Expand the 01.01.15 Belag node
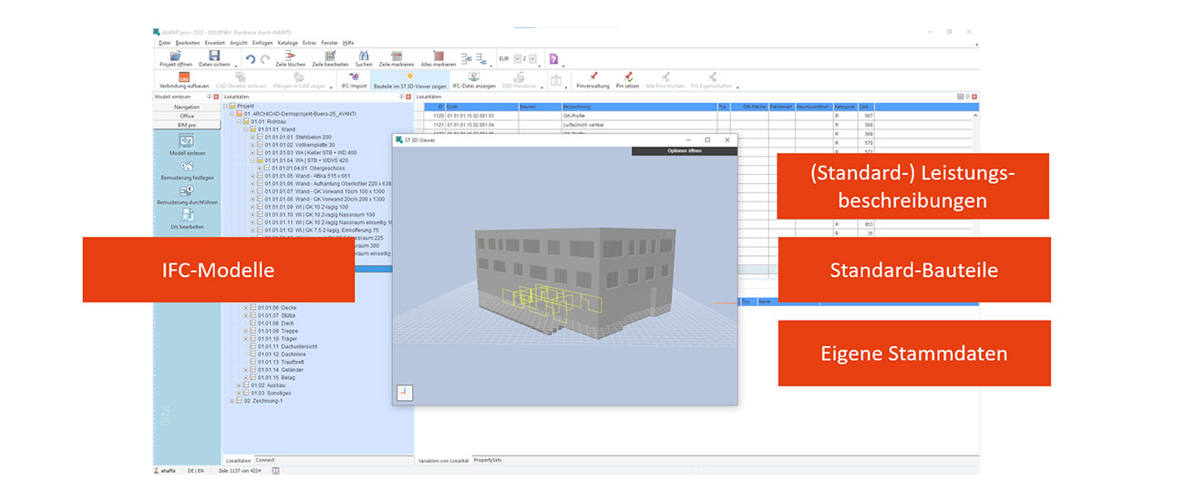This screenshot has width=1185, height=502. click(246, 377)
